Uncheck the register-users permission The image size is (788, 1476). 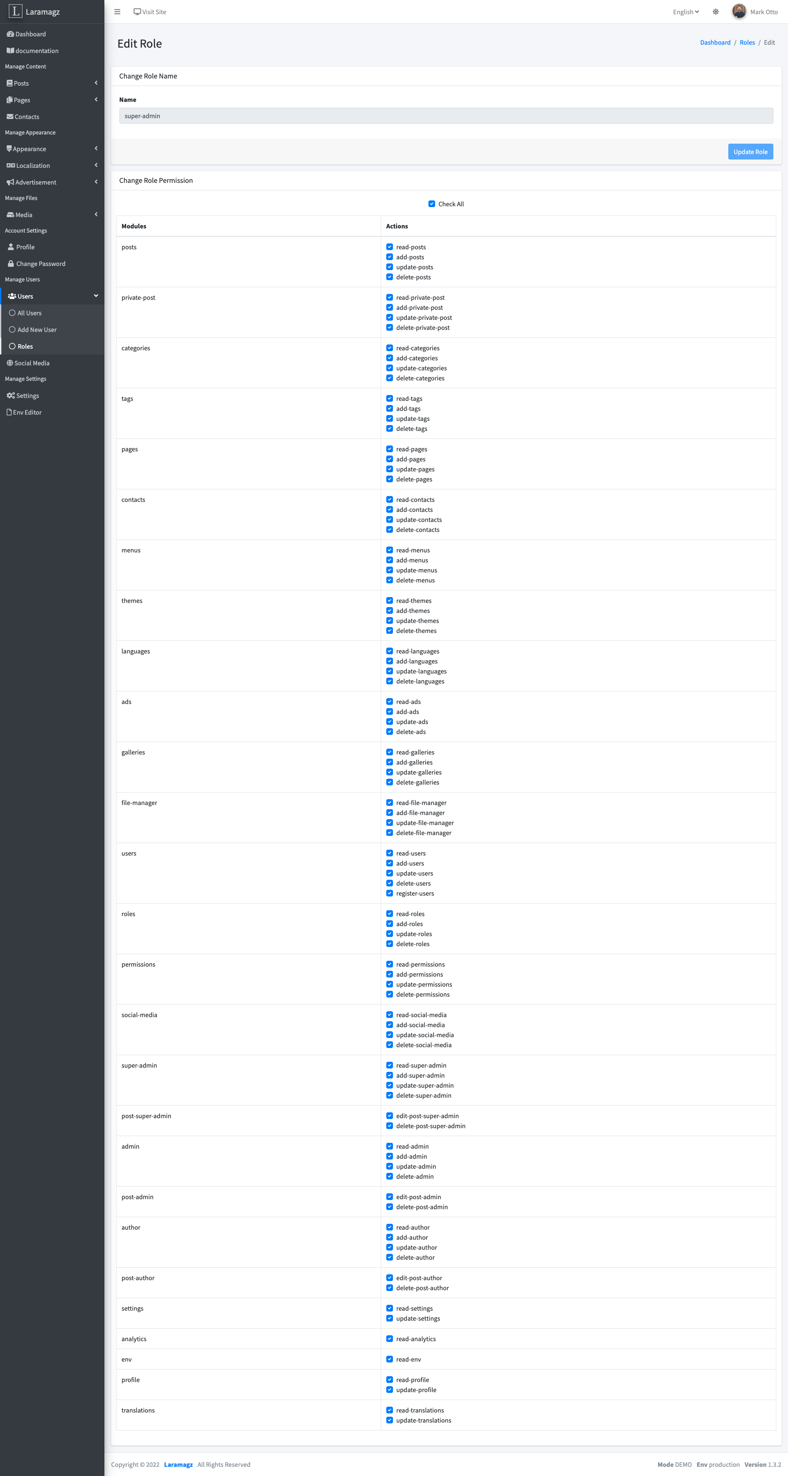point(390,893)
